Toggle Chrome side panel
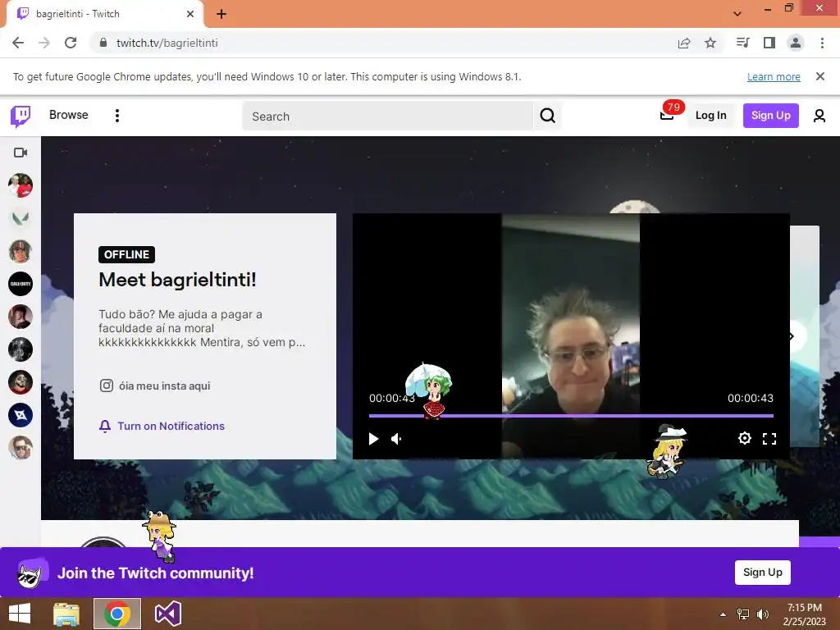The image size is (840, 630). (x=769, y=43)
